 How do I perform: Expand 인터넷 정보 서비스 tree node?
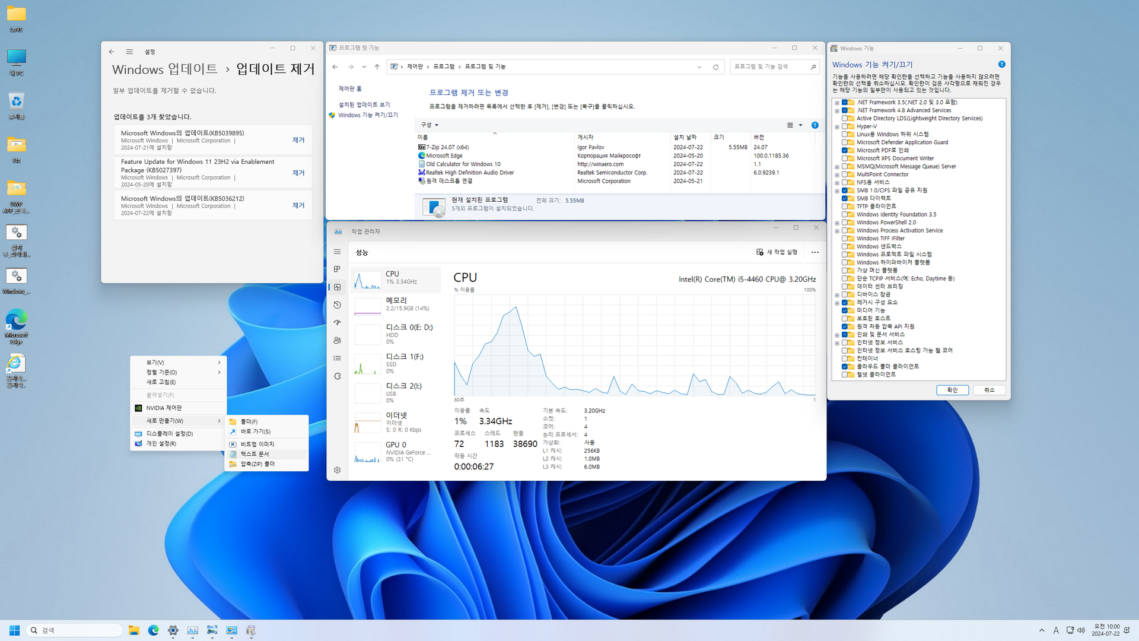pos(837,343)
